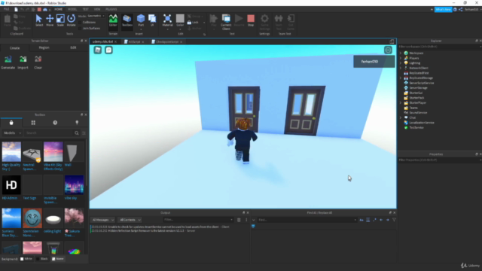Image resolution: width=482 pixels, height=271 pixels.
Task: Expand the Players node in Explorer
Action: 401,58
